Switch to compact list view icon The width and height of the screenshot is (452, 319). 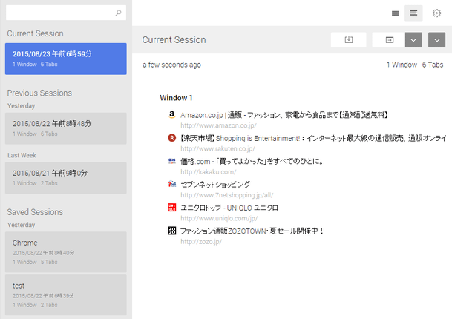click(x=395, y=13)
